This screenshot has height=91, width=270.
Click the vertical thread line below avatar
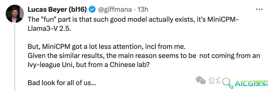tap(15, 58)
